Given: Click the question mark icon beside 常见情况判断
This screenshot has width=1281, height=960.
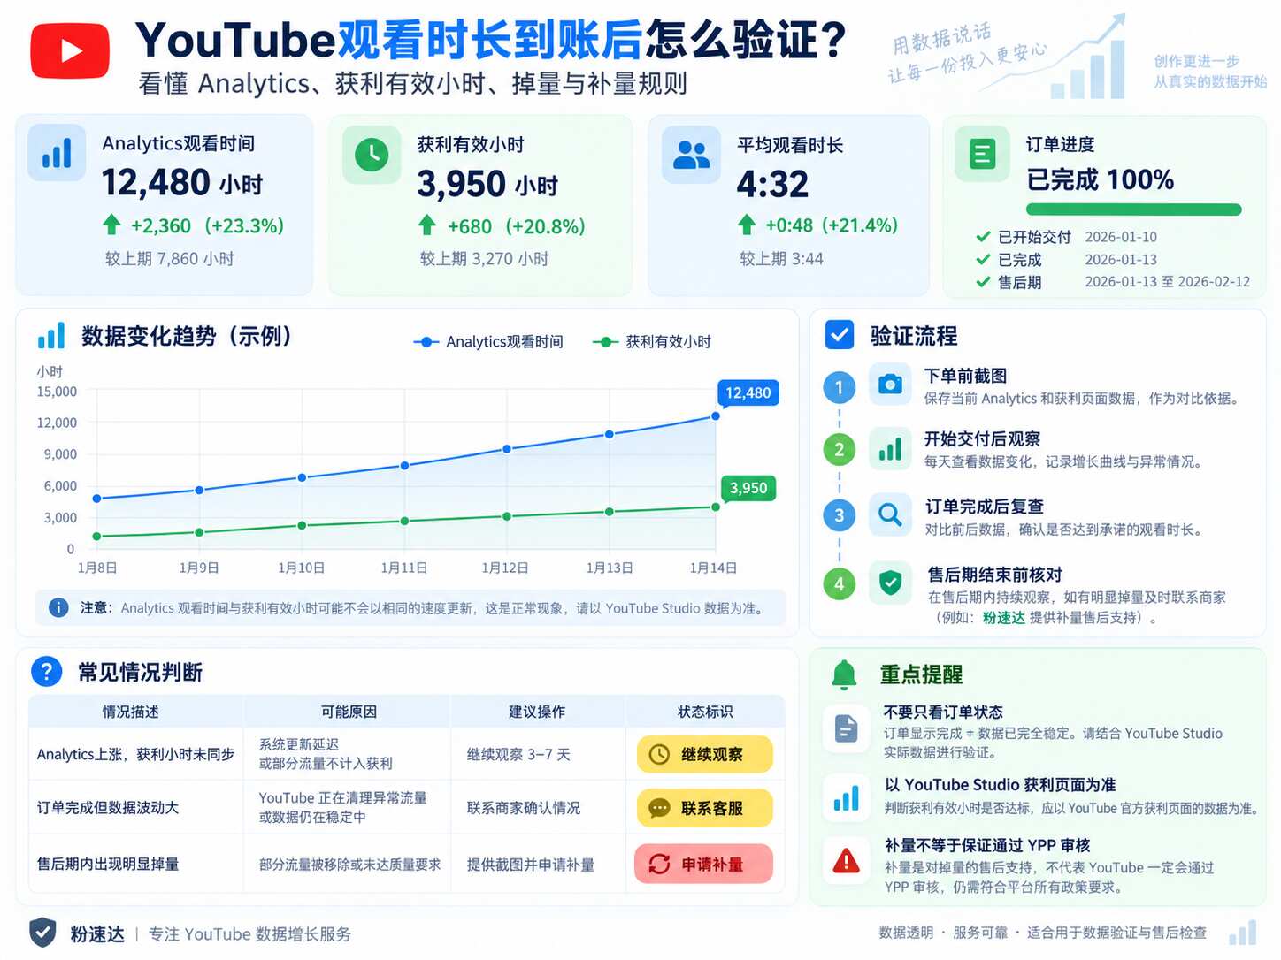Looking at the screenshot, I should [46, 672].
